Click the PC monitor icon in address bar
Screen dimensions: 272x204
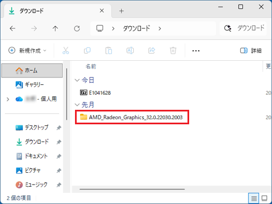tap(100, 28)
